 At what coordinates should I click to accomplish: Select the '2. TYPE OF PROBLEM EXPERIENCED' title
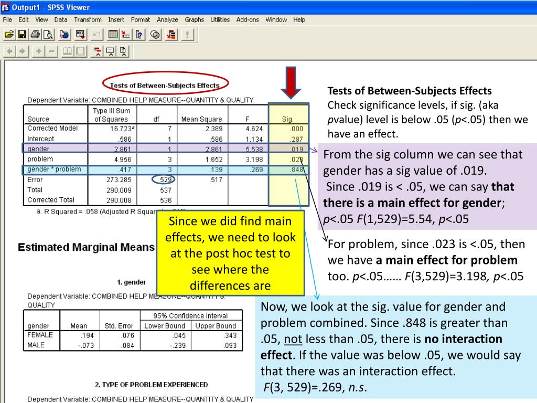(151, 385)
